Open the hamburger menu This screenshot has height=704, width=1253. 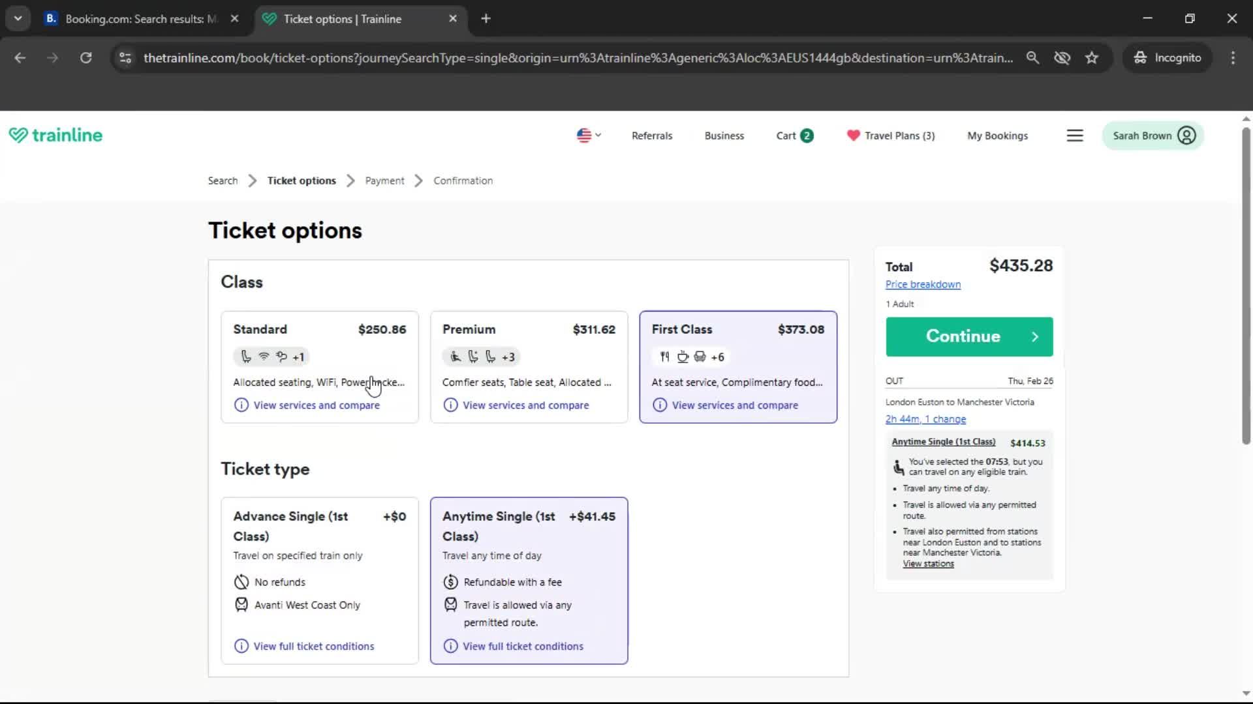1075,135
